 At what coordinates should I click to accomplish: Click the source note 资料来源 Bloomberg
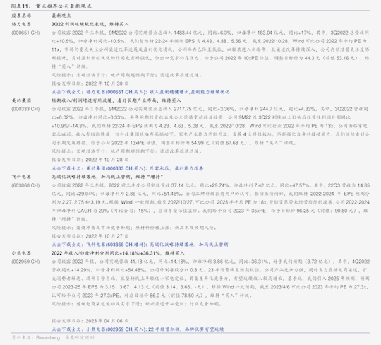[x=53, y=338]
